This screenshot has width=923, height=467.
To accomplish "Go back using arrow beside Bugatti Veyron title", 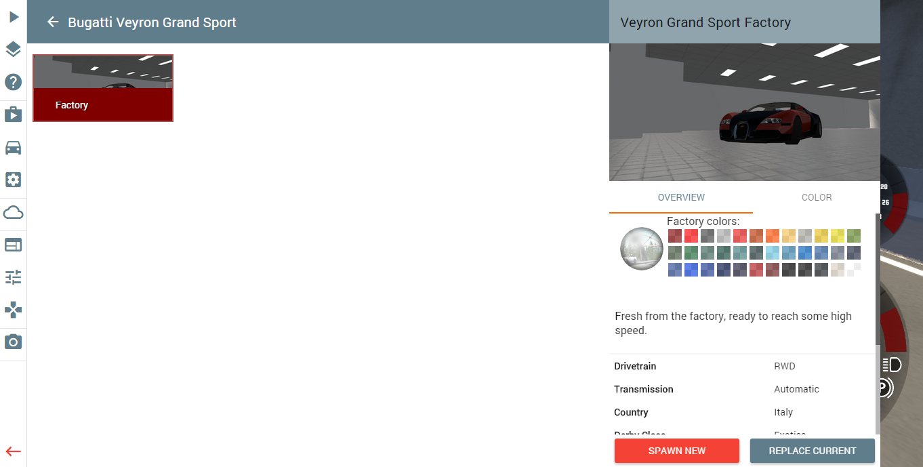I will coord(53,22).
